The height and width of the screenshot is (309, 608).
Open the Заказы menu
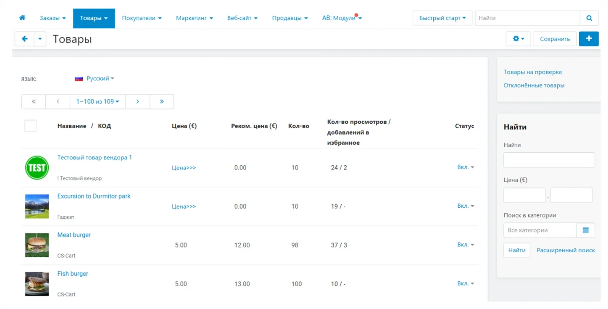point(52,18)
